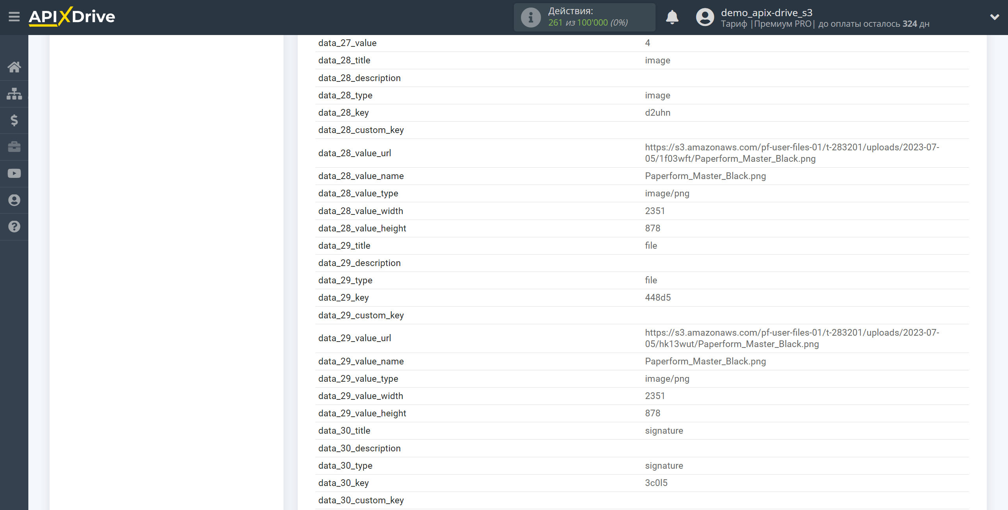1008x510 pixels.
Task: Click the data_28_title row label
Action: pos(344,61)
